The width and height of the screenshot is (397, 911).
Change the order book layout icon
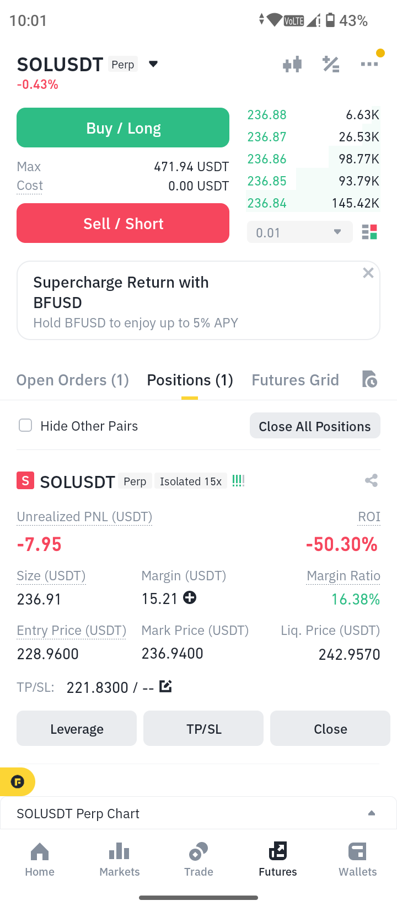[x=369, y=232]
